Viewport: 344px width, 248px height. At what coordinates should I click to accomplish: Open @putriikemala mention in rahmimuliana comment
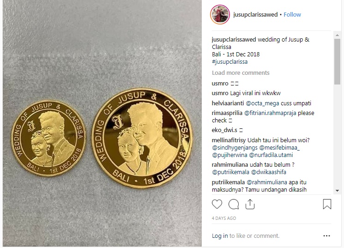pyautogui.click(x=230, y=172)
